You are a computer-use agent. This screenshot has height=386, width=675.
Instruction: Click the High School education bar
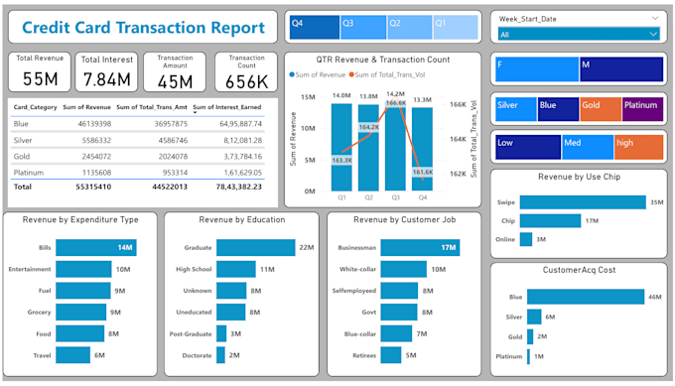point(236,269)
